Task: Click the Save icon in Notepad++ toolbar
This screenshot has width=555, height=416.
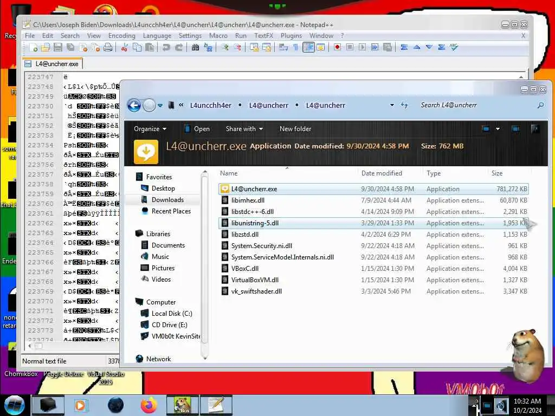Action: (x=58, y=47)
